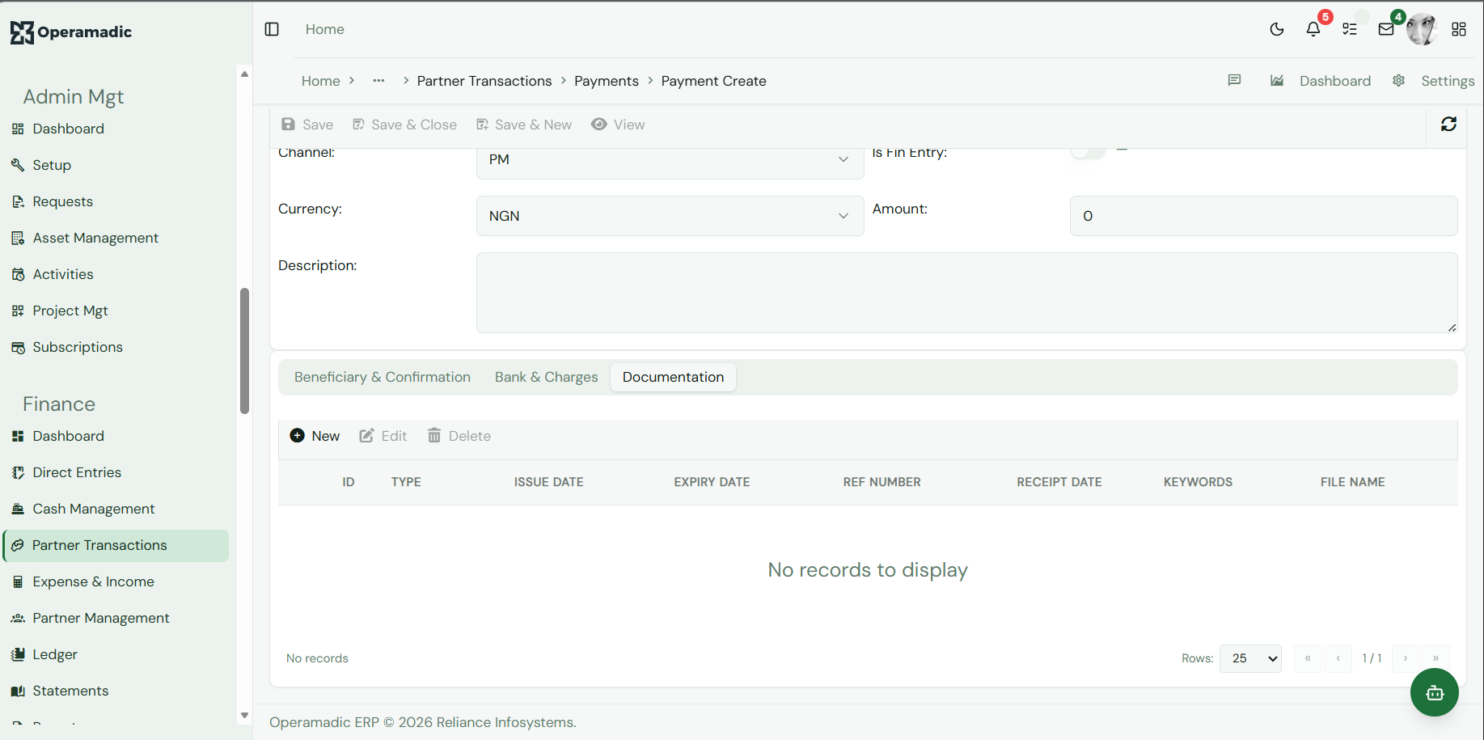This screenshot has width=1484, height=740.
Task: Open Subscriptions in sidebar
Action: click(78, 347)
